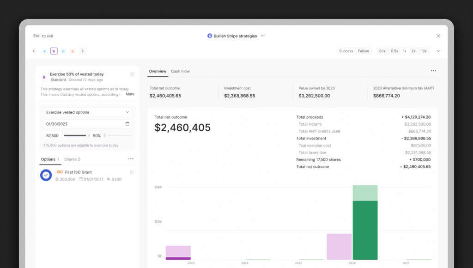This screenshot has height=268, width=473.
Task: Click More to expand strategy description
Action: [x=130, y=94]
